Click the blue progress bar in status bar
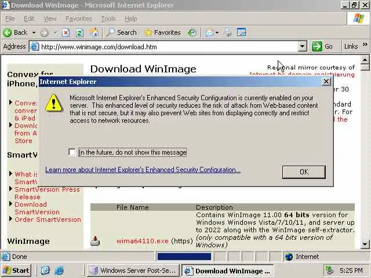Screen dimensions: 371x278 184,257
